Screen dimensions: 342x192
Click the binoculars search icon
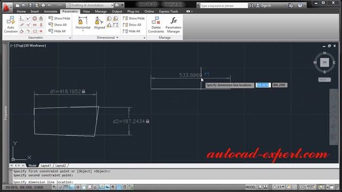251,5
